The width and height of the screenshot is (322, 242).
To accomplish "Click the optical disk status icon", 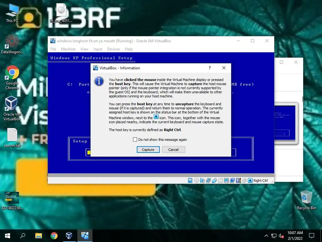I will click(196, 181).
